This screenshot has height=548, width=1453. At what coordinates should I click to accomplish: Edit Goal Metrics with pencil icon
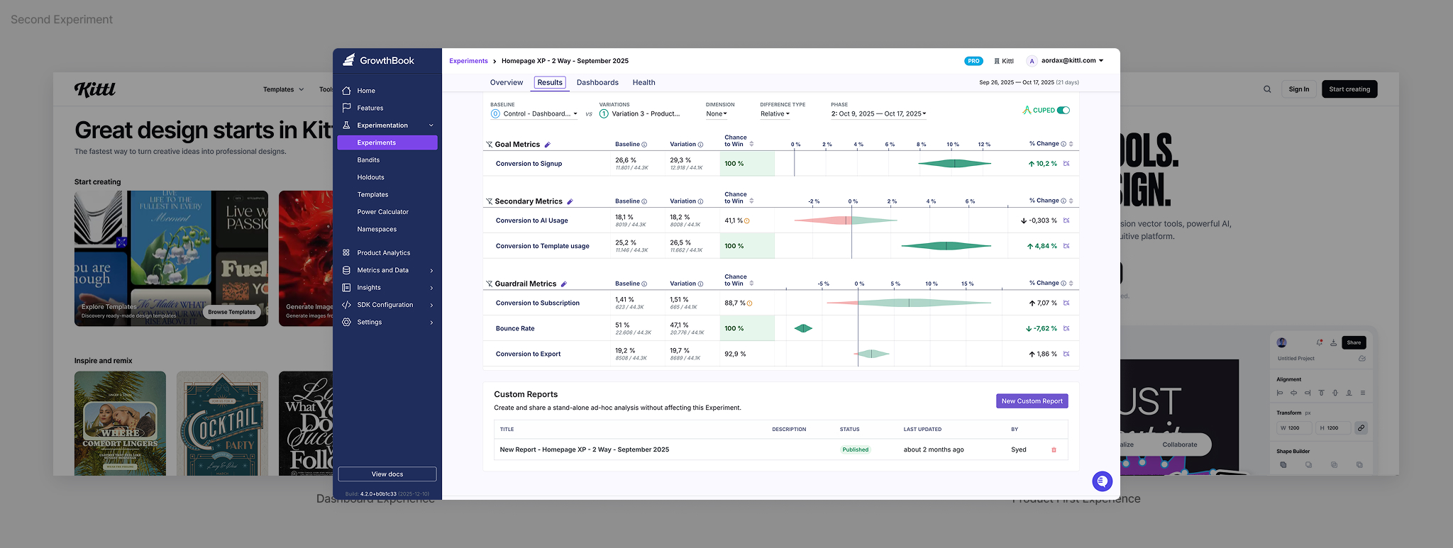point(547,145)
